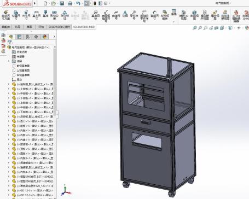
Task: Open the PropertyManager tab
Action: (19, 37)
